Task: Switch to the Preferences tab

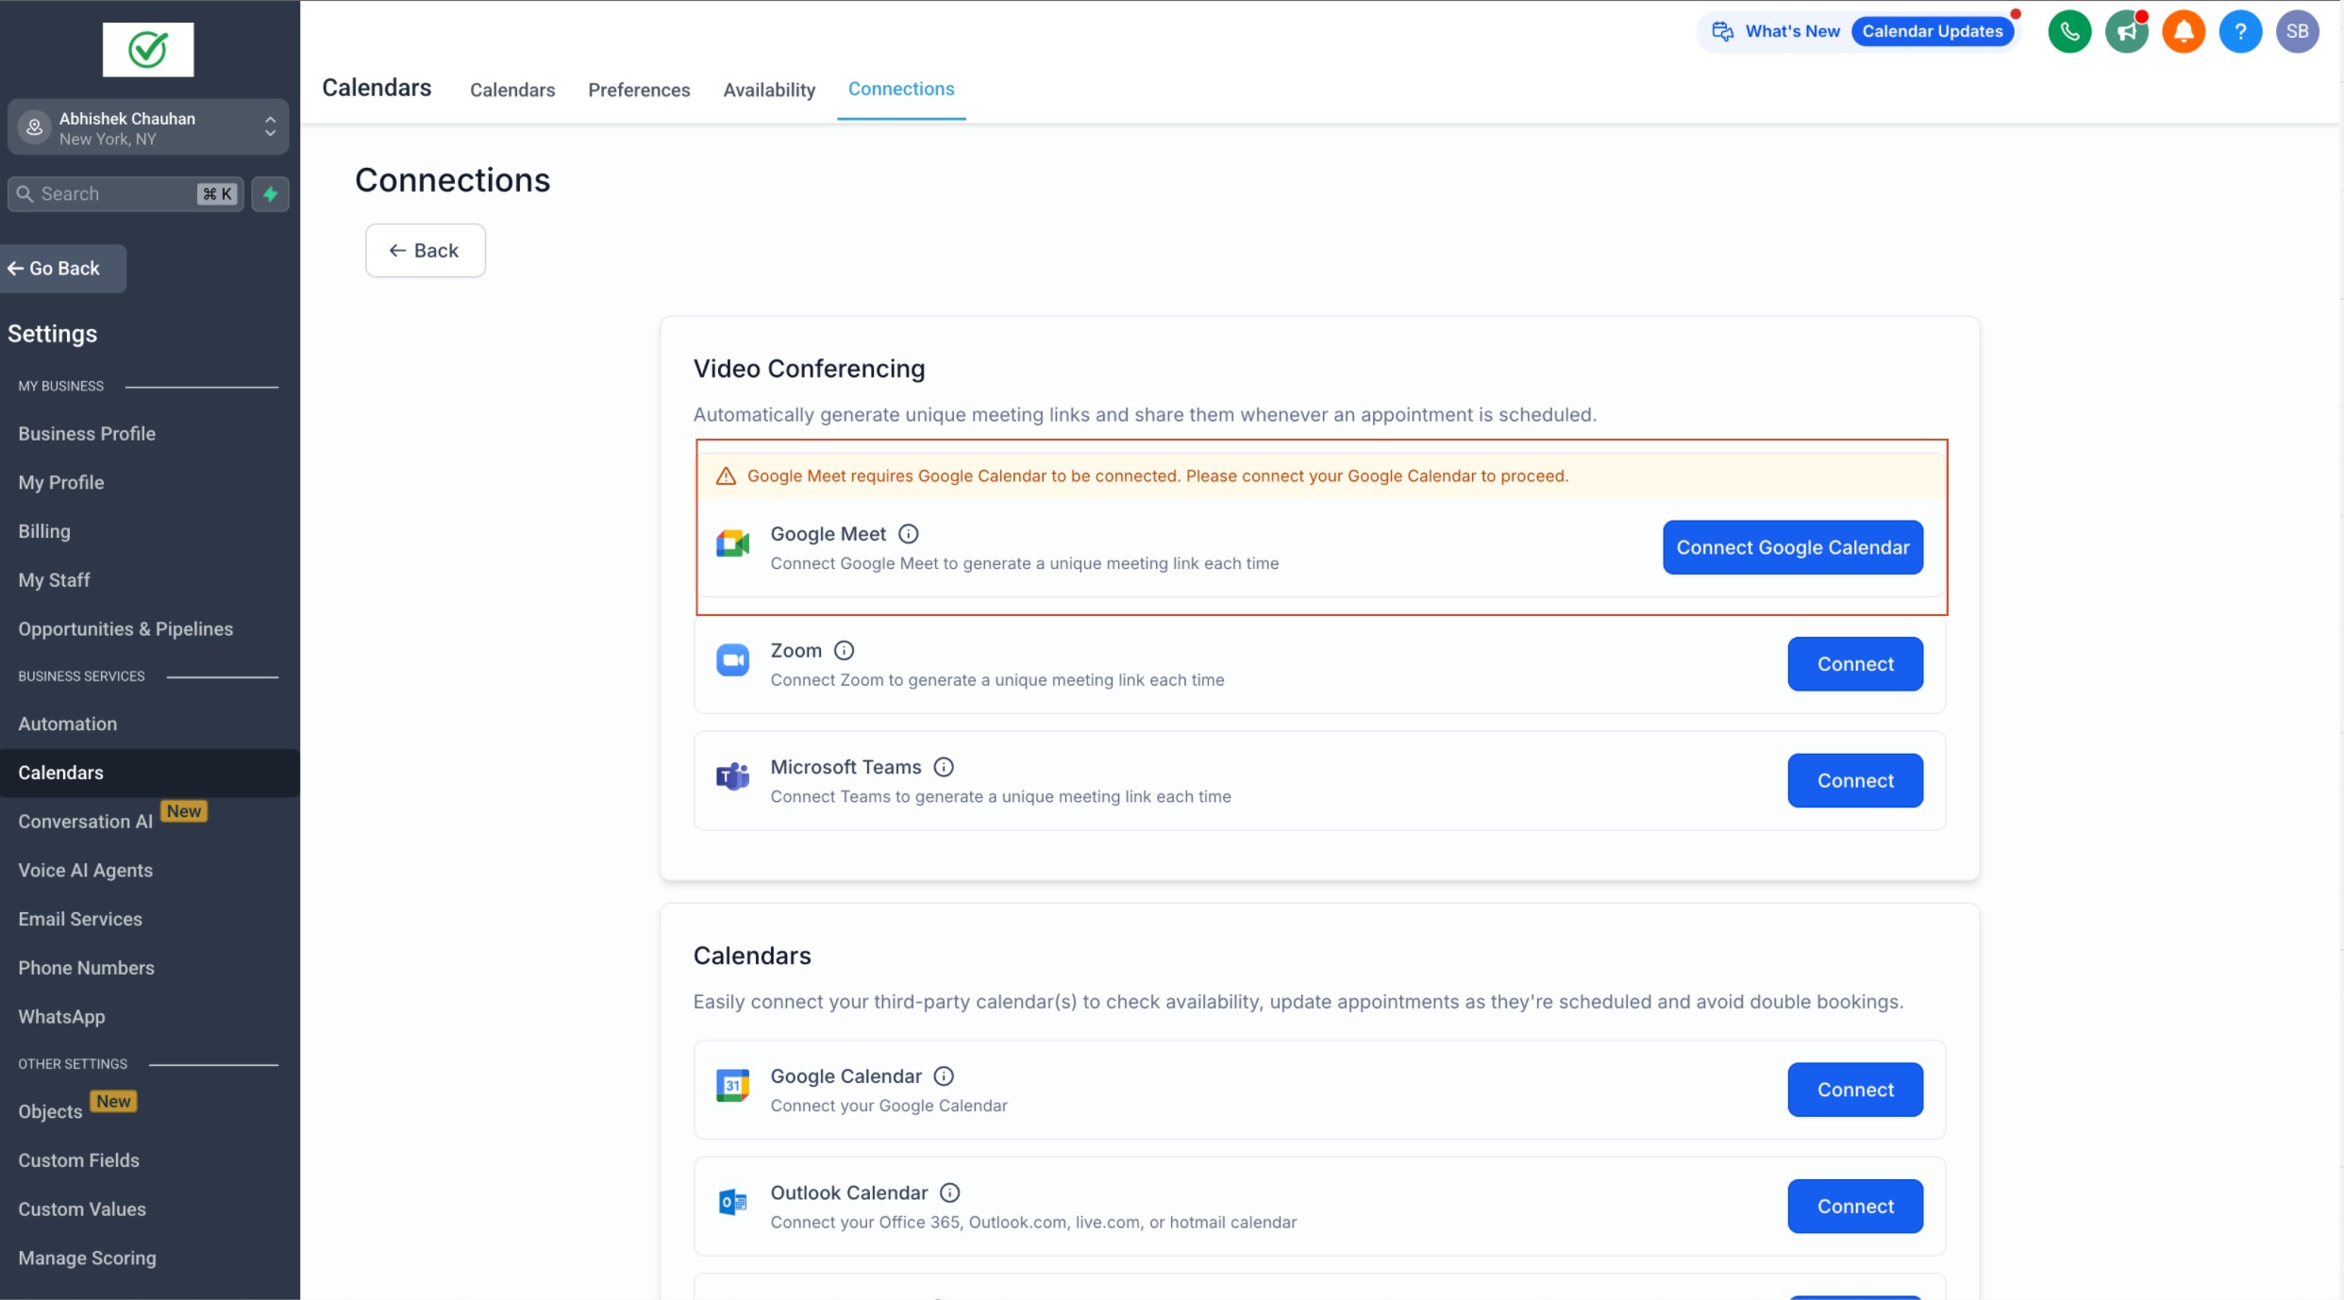Action: [x=639, y=91]
